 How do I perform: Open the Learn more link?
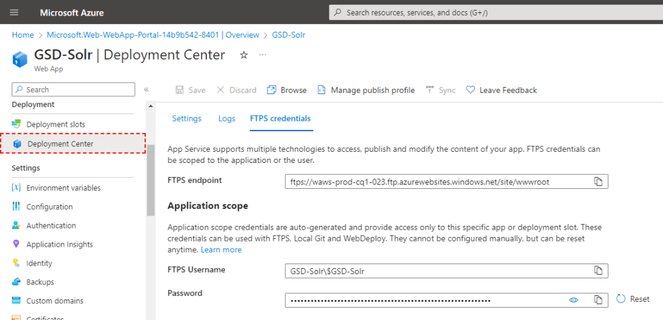pos(221,250)
